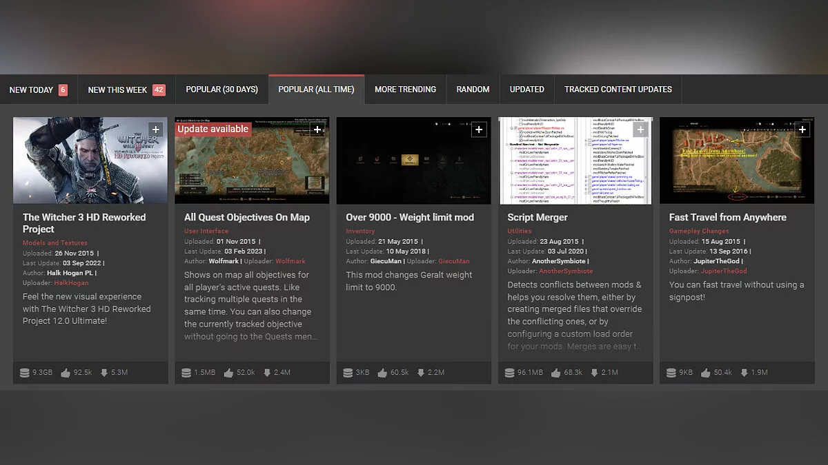Open the Inventory category link
The image size is (828, 465).
pos(360,231)
